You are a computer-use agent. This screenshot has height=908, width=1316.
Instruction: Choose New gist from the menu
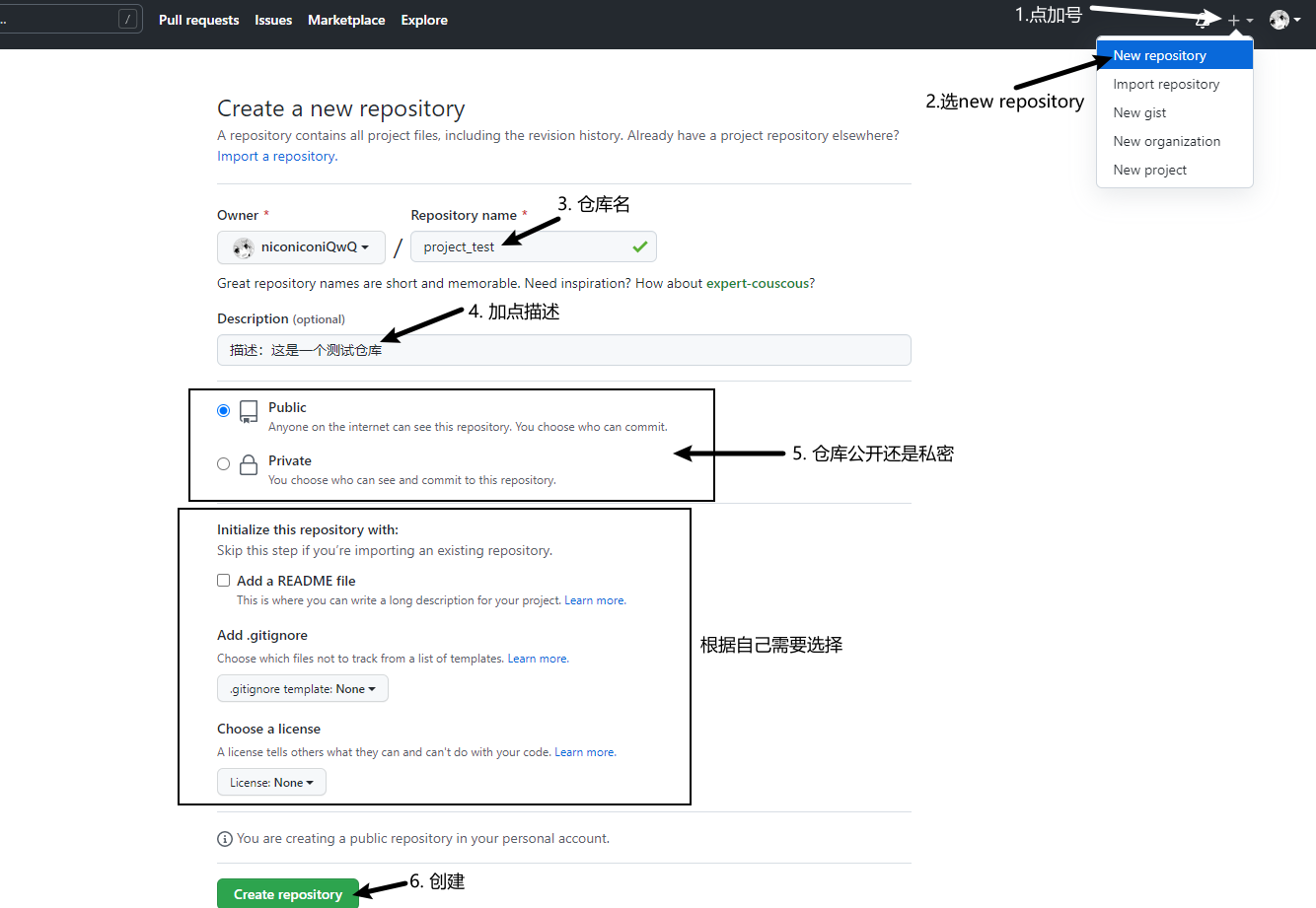coord(1175,112)
